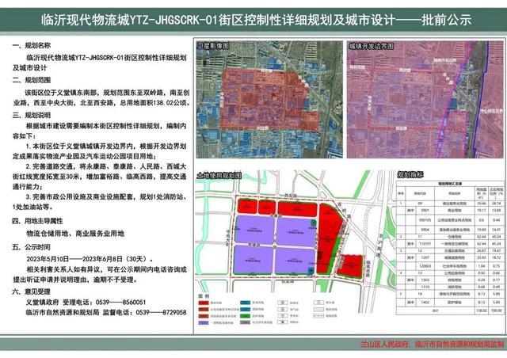Click the supervision phone line ending 8729058
This screenshot has width=507, height=358.
[106, 312]
